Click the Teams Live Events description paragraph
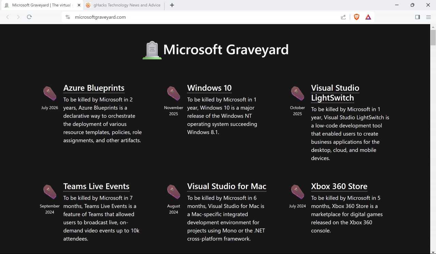This screenshot has width=436, height=254. 101,218
